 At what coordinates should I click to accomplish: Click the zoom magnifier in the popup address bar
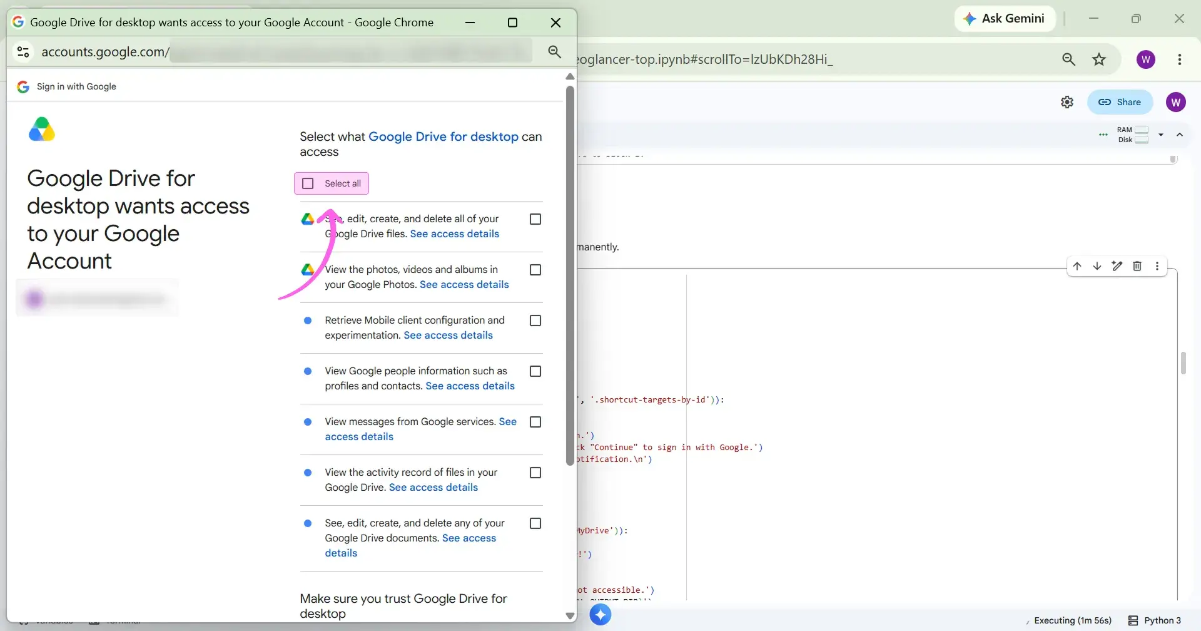[x=554, y=52]
